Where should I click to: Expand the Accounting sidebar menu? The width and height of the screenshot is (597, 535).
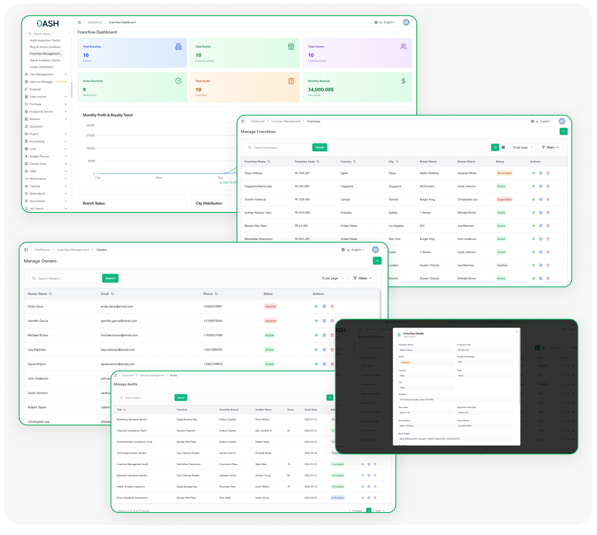click(46, 141)
